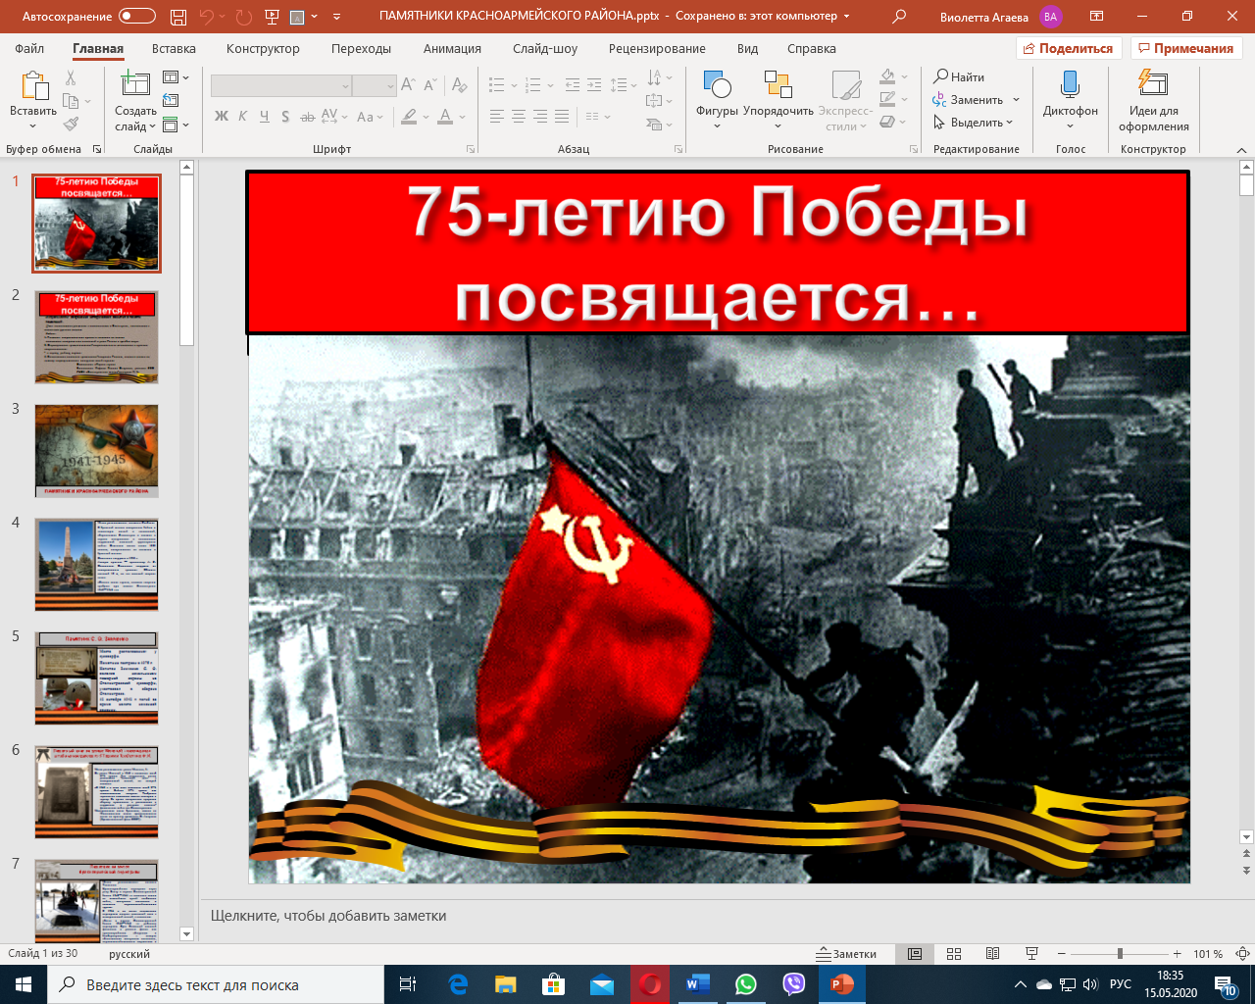This screenshot has height=1004, width=1255.
Task: Click the Save icon in title bar
Action: pyautogui.click(x=177, y=17)
